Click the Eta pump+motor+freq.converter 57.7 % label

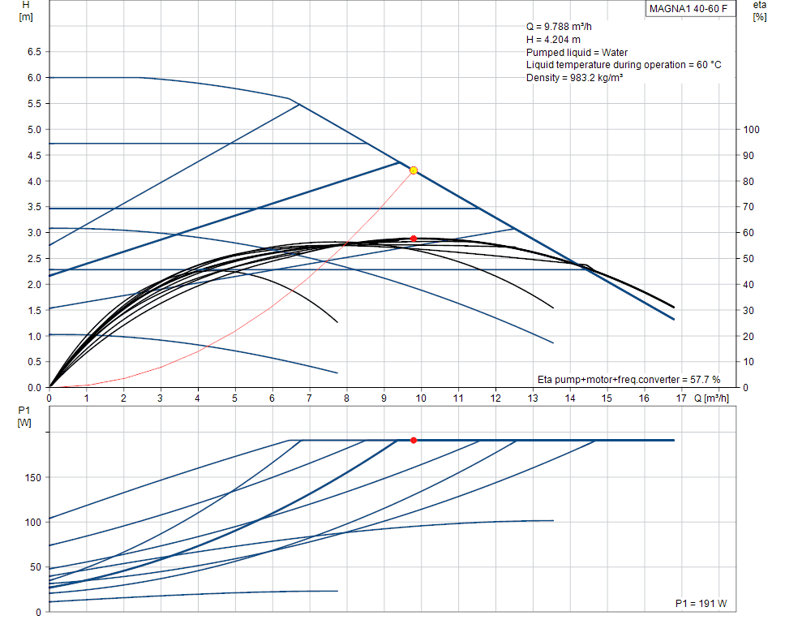pyautogui.click(x=628, y=379)
